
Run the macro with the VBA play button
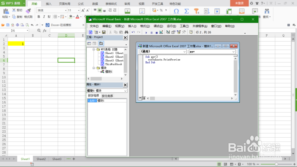(146, 33)
